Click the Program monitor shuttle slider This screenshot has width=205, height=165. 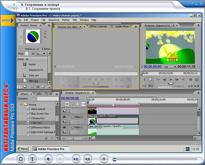coord(171,84)
